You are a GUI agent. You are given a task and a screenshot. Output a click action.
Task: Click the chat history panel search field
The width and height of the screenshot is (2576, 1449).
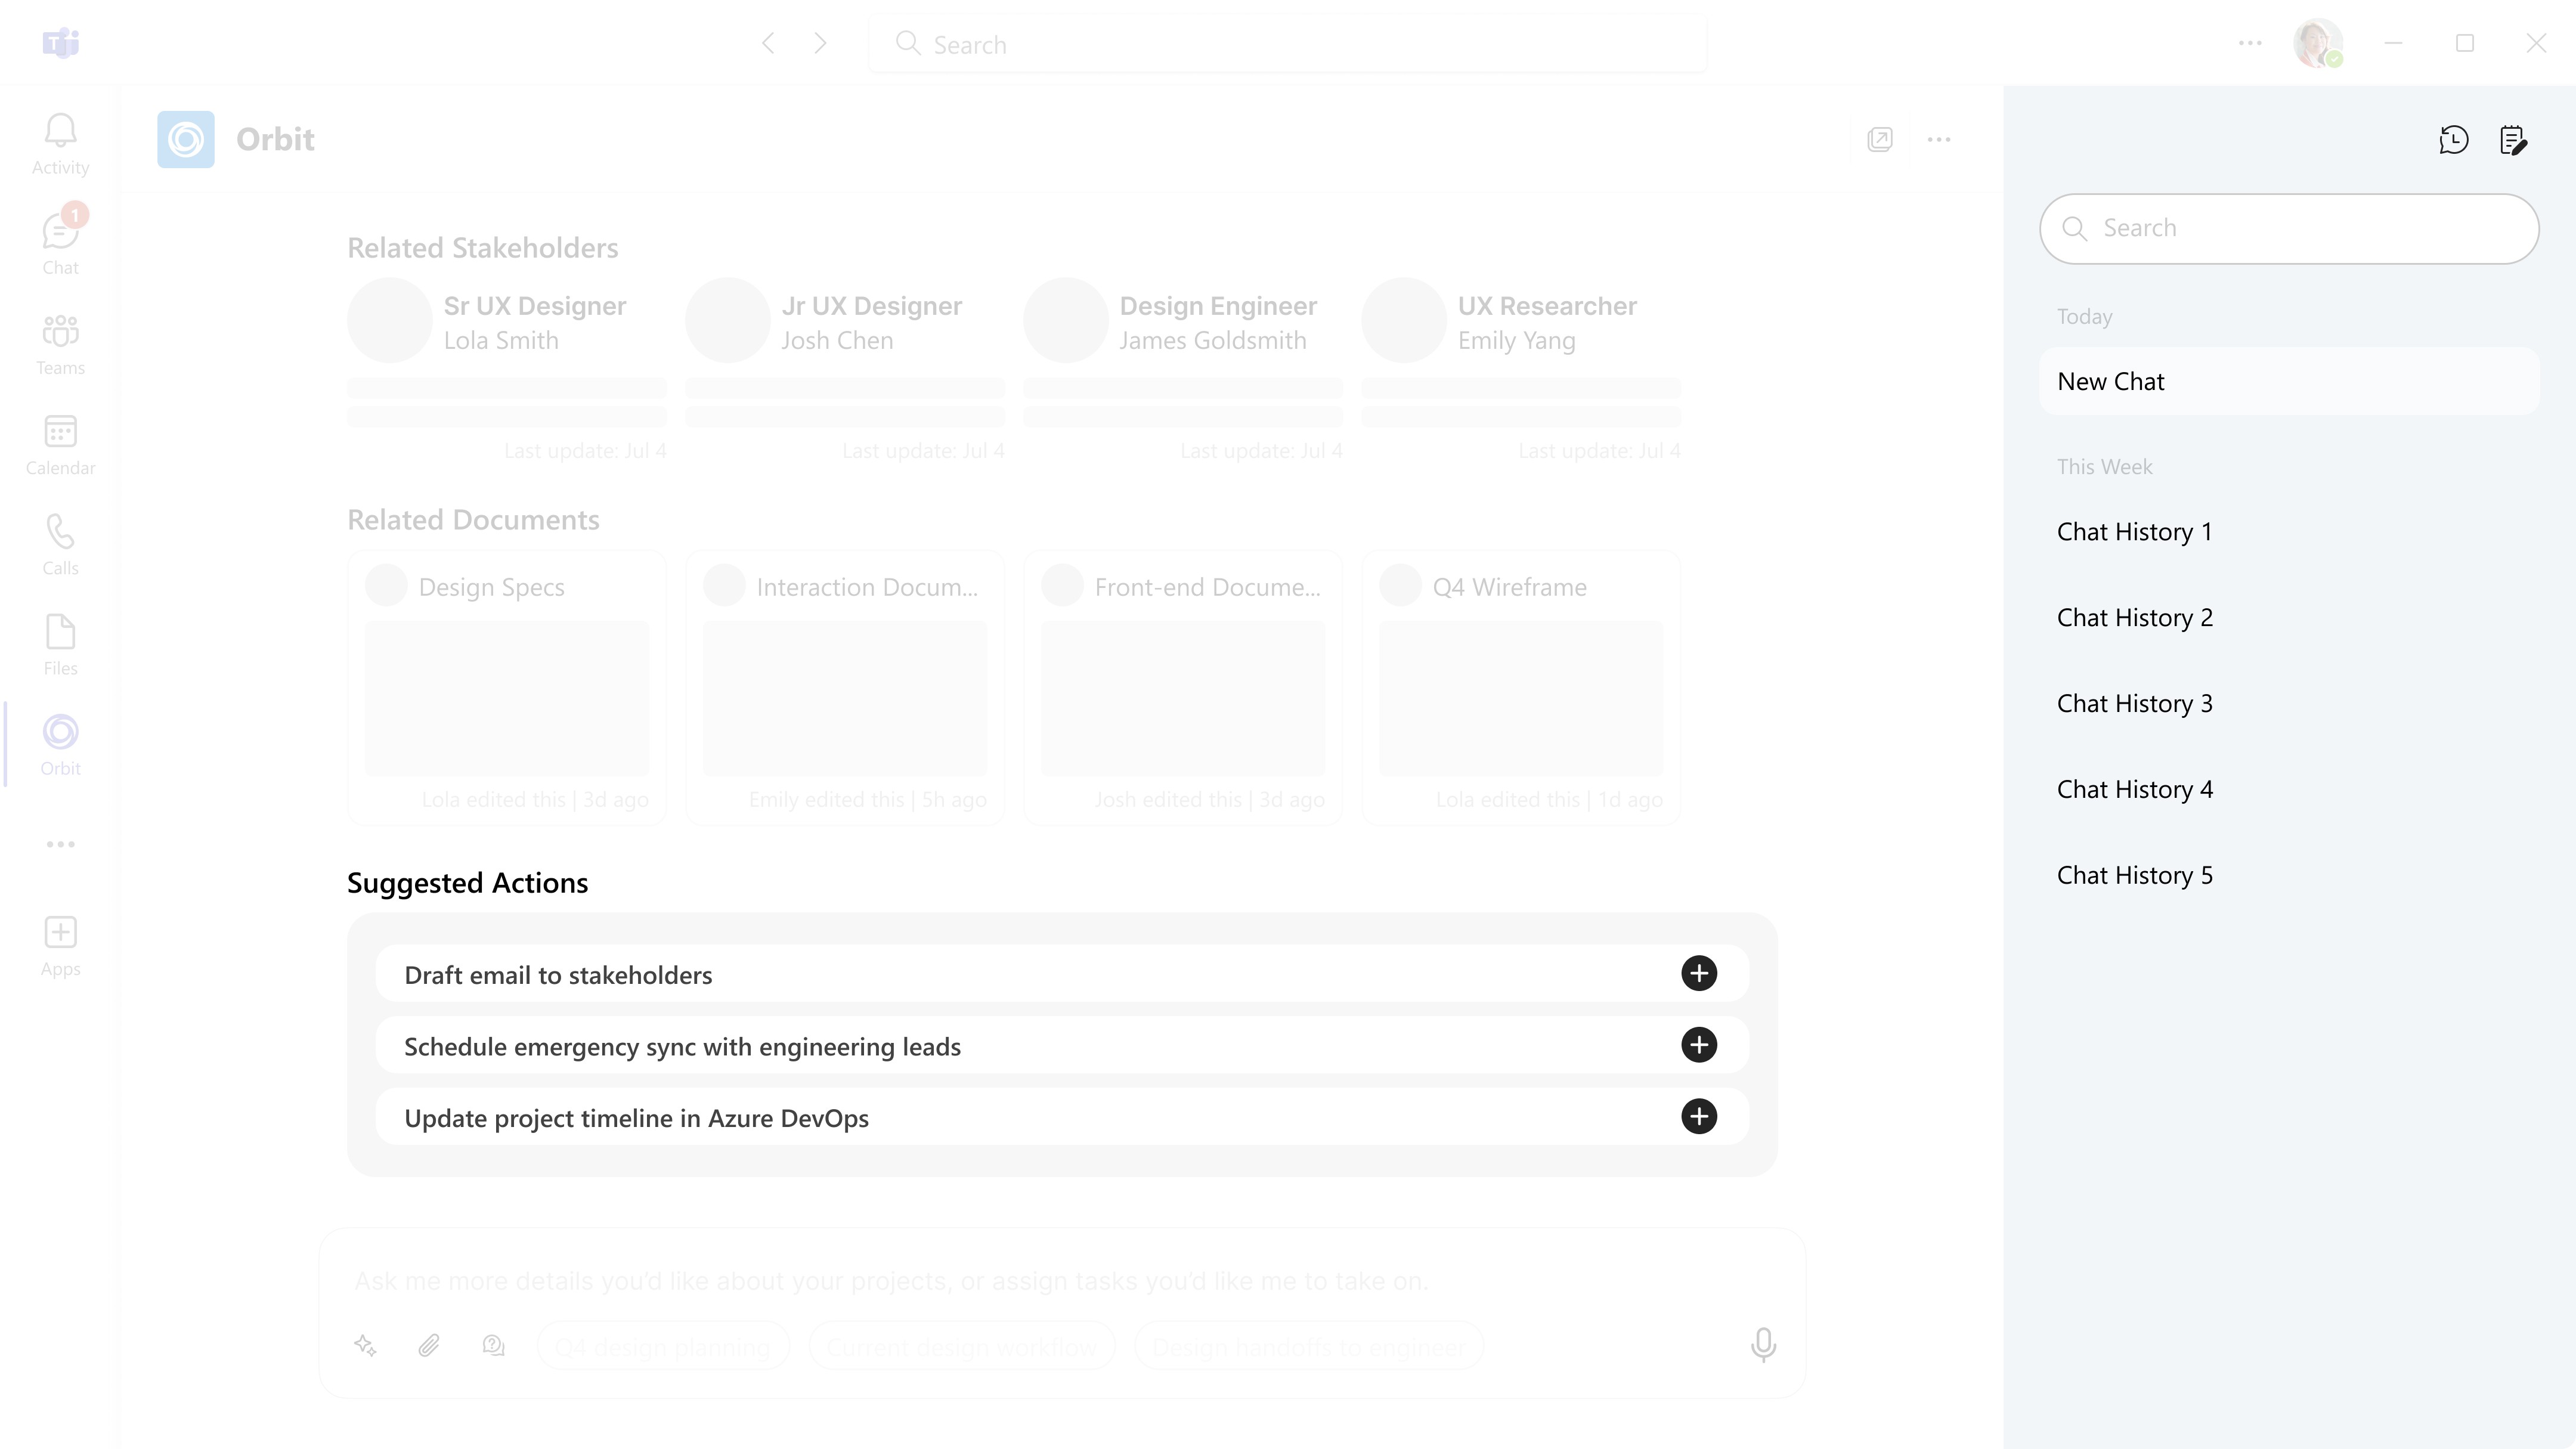point(2300,229)
